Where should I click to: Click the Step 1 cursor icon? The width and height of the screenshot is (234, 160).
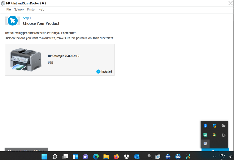(x=13, y=21)
